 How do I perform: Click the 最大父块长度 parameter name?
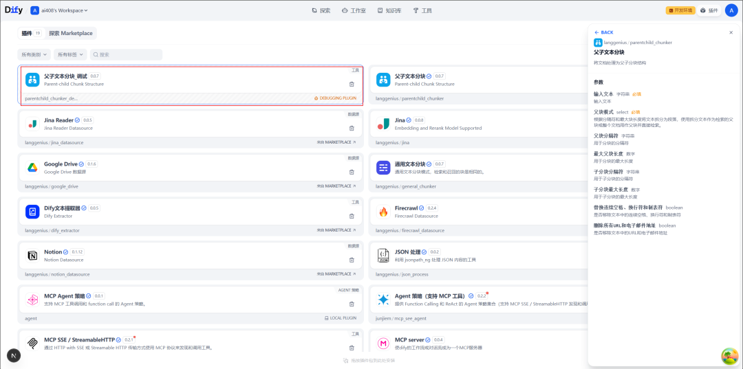point(608,154)
